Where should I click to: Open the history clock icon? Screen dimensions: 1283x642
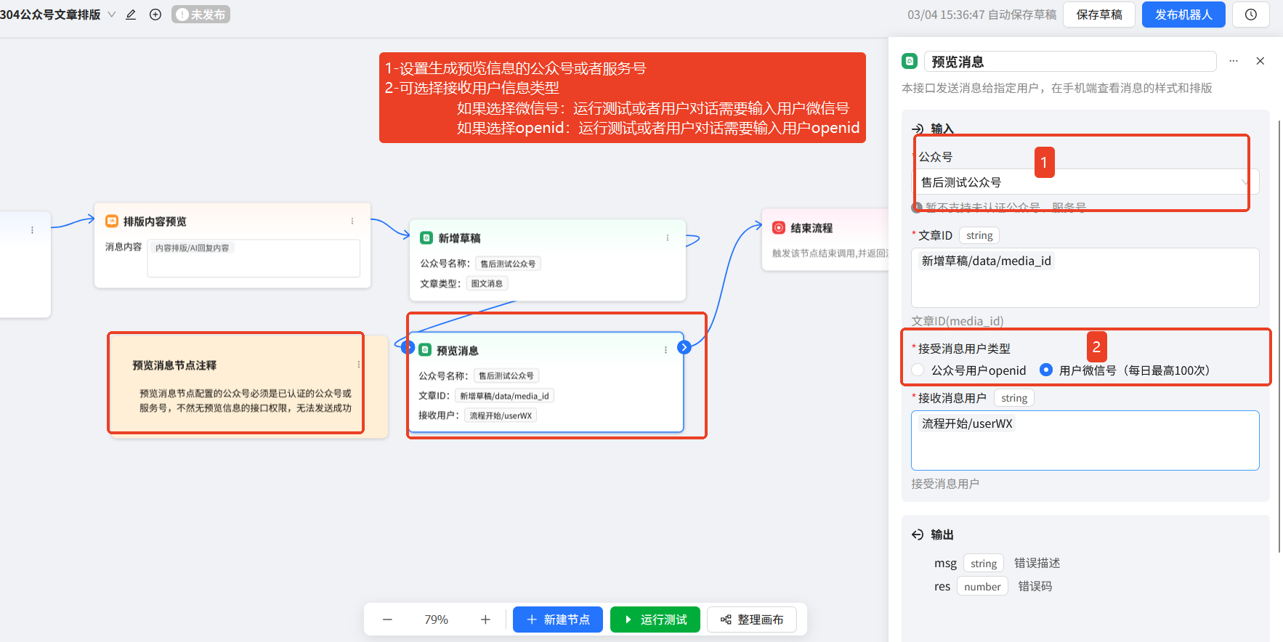click(1250, 15)
